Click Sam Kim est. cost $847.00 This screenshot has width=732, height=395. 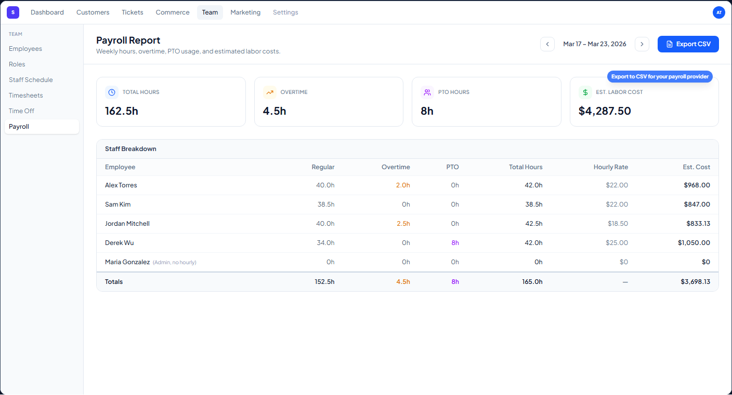[x=697, y=205]
